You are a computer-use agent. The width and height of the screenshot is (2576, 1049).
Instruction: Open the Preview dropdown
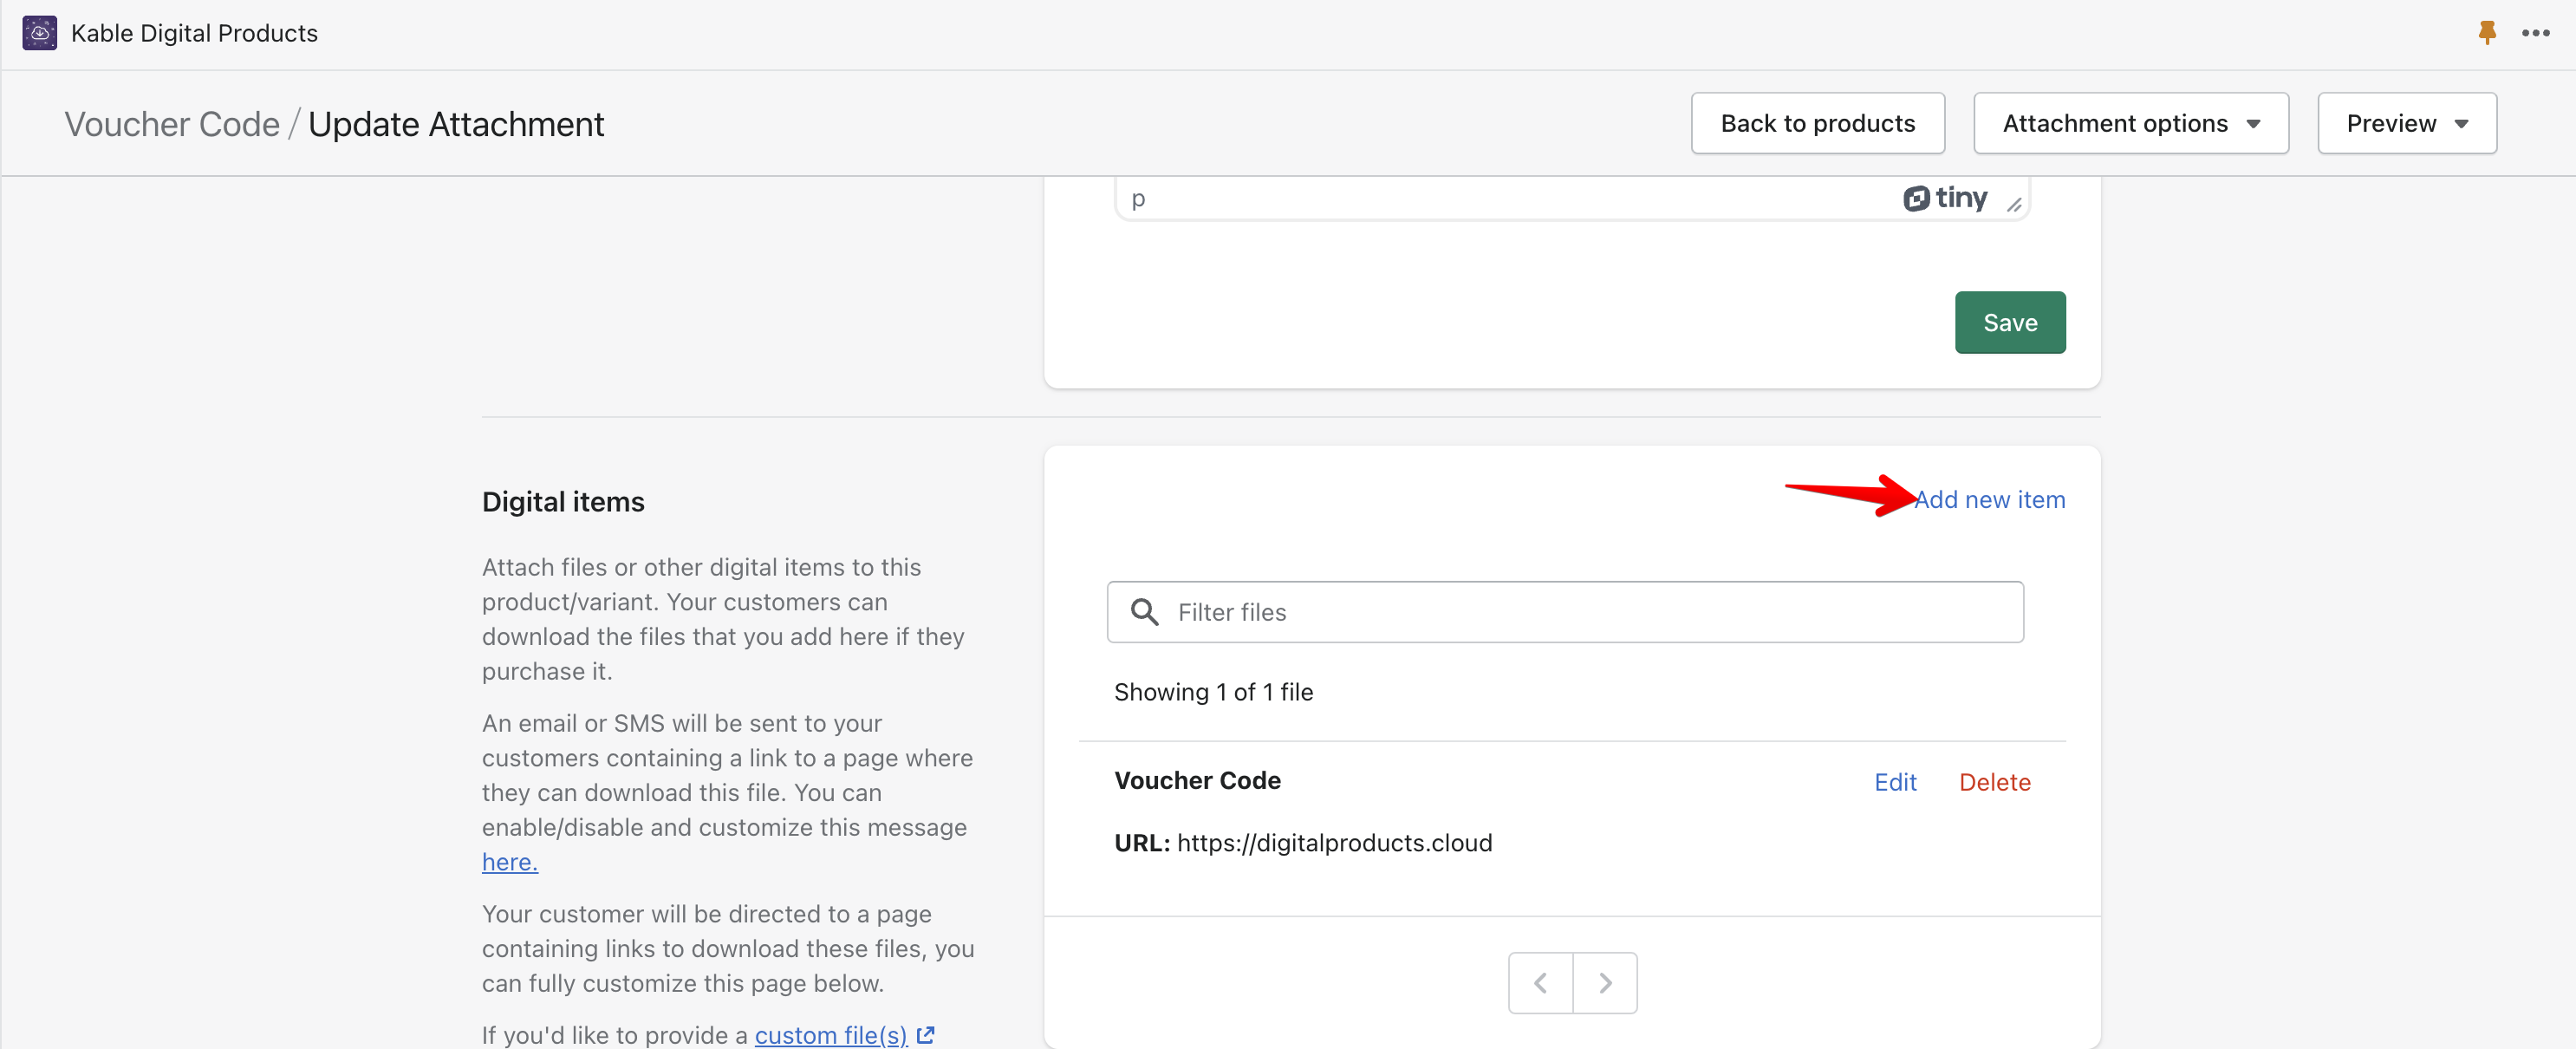(x=2406, y=123)
